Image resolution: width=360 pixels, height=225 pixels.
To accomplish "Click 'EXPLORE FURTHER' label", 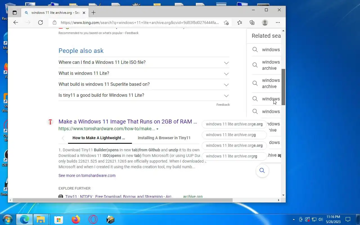I will [x=75, y=188].
